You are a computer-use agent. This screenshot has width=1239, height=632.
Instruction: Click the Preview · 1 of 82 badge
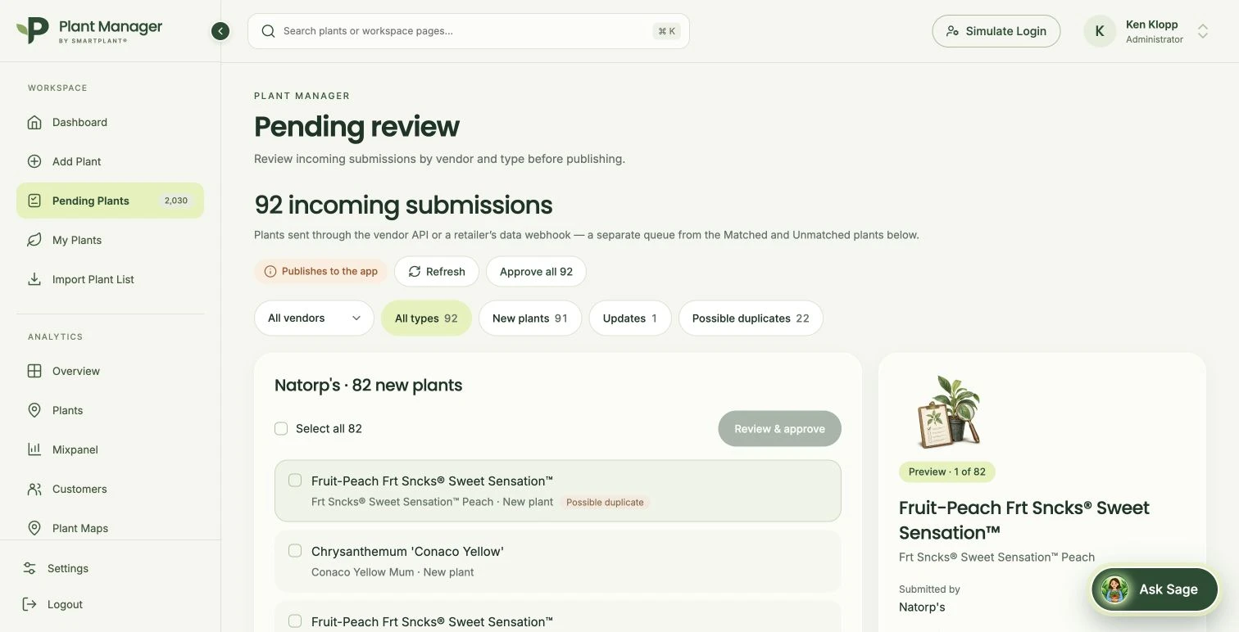click(x=947, y=472)
